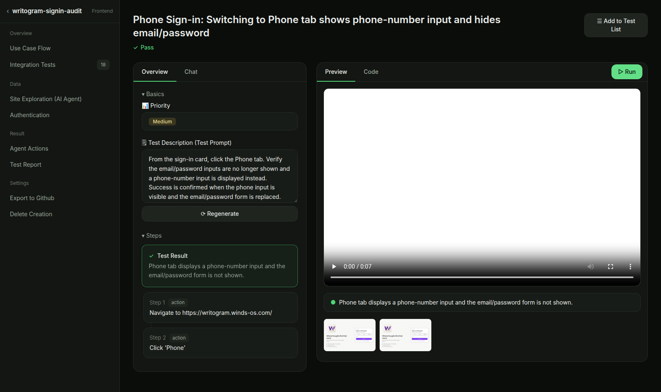Open Step 2 Click 'Phone' action
The height and width of the screenshot is (392, 661).
(x=221, y=343)
